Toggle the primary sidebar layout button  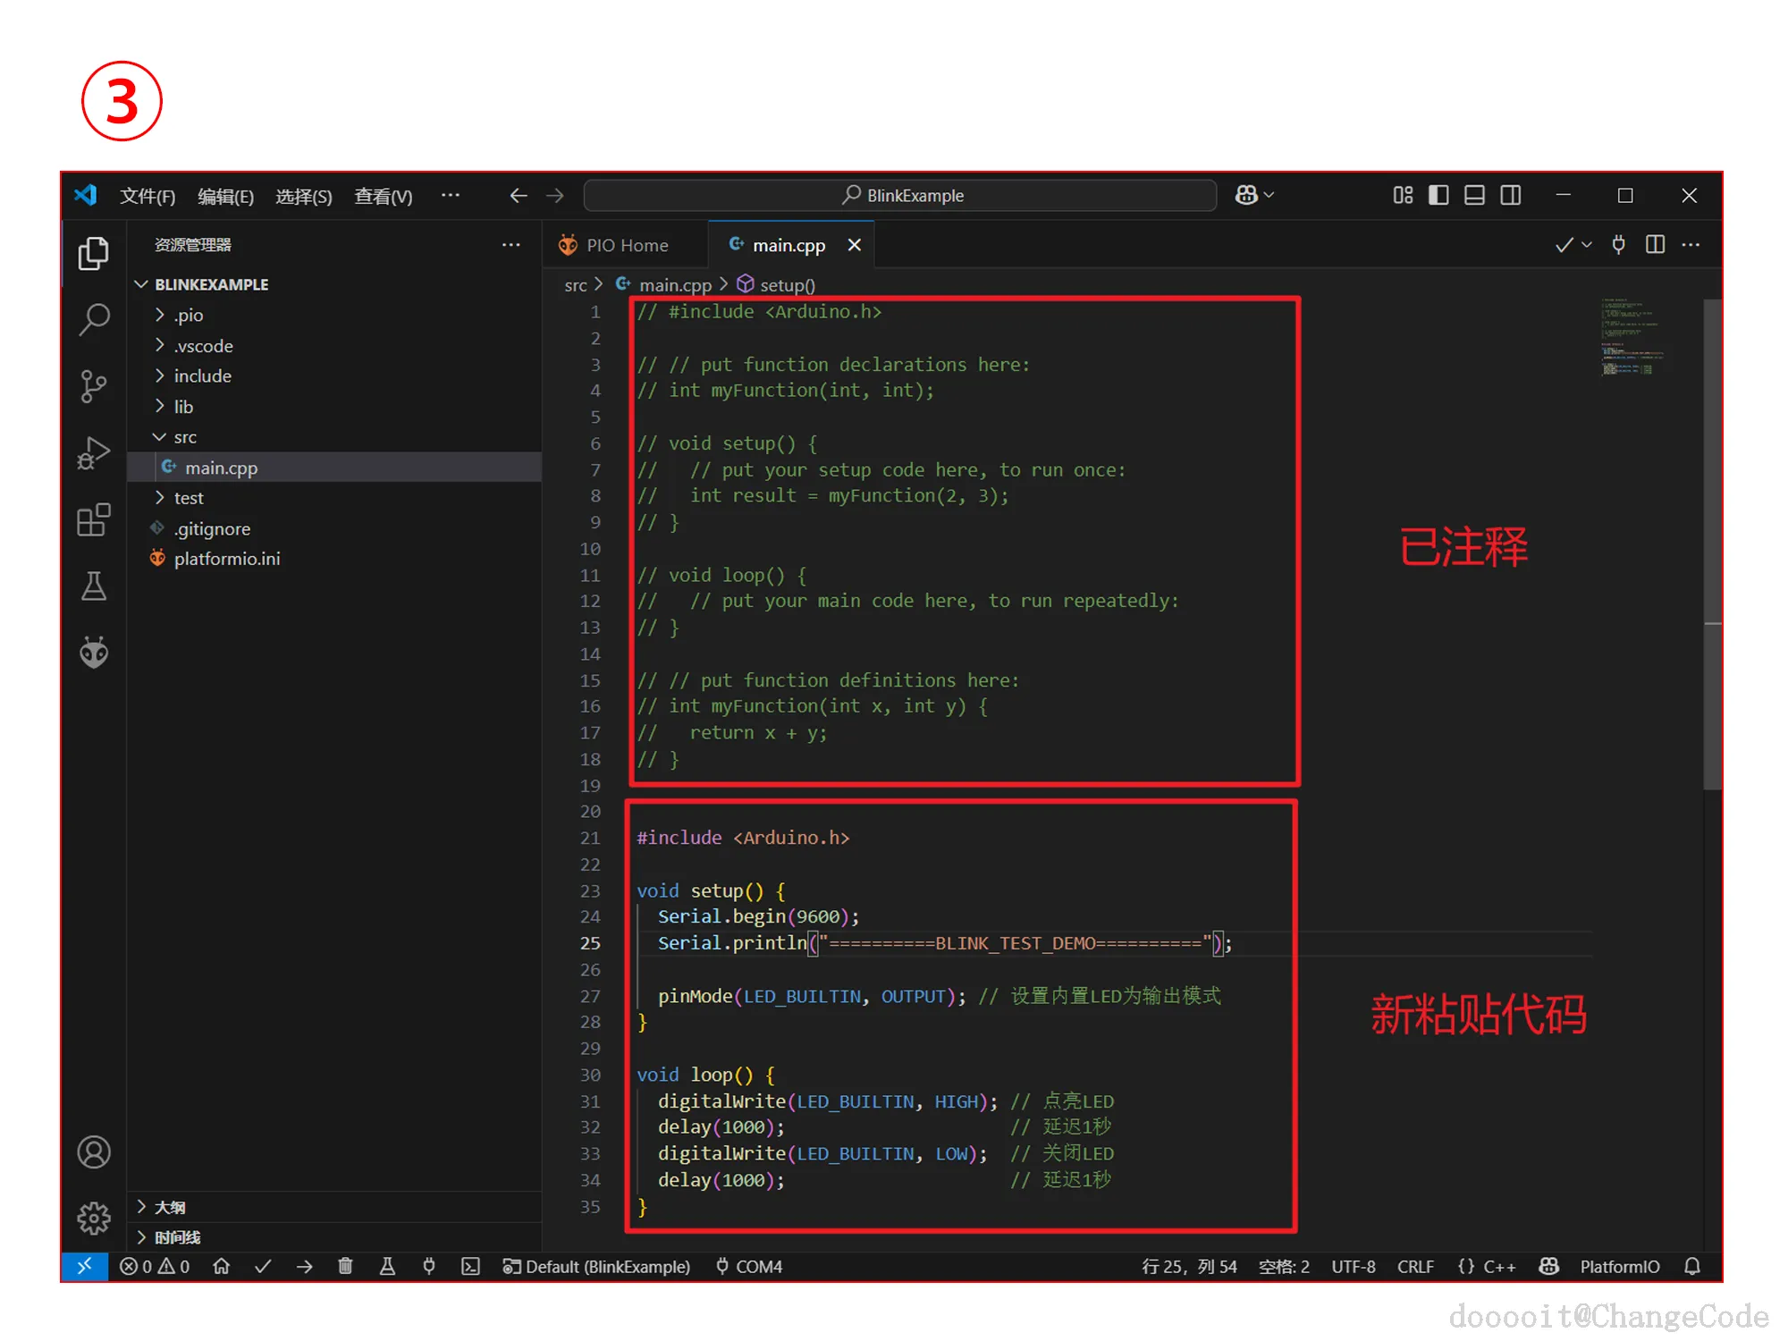coord(1438,195)
